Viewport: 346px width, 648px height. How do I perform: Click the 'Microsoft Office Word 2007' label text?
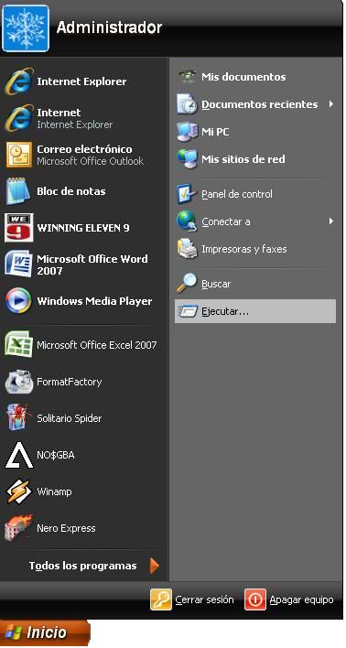point(92,265)
